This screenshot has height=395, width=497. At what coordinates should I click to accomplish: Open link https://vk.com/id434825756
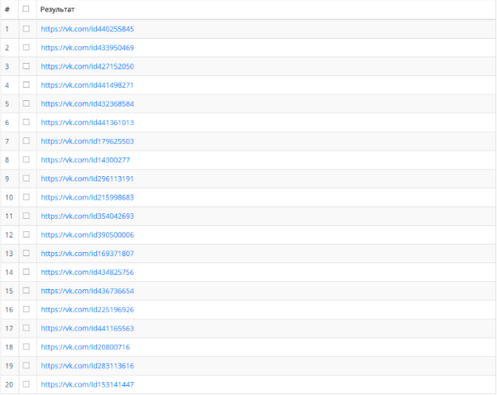coord(88,272)
